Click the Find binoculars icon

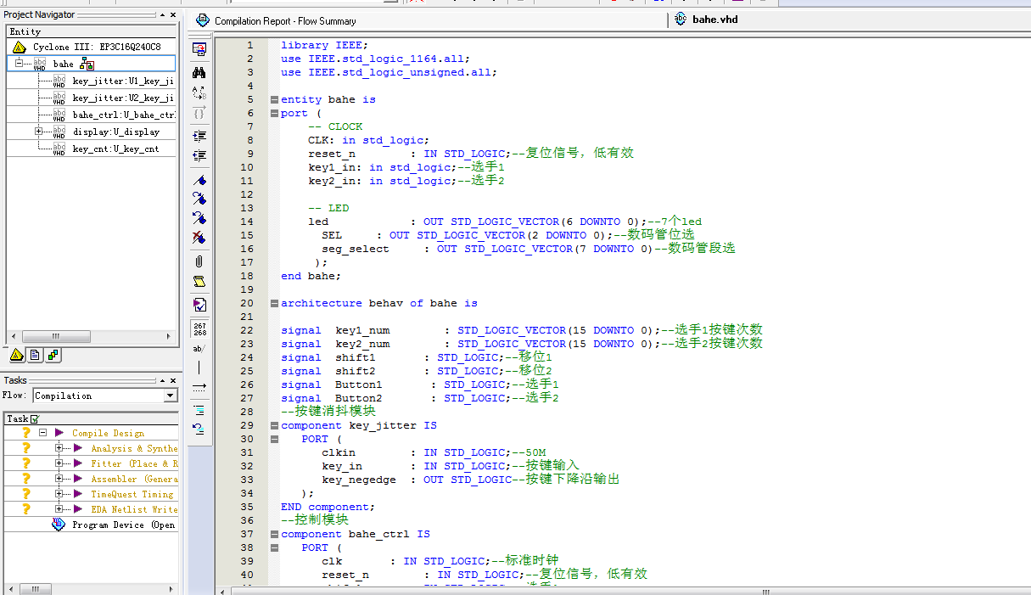click(x=199, y=72)
